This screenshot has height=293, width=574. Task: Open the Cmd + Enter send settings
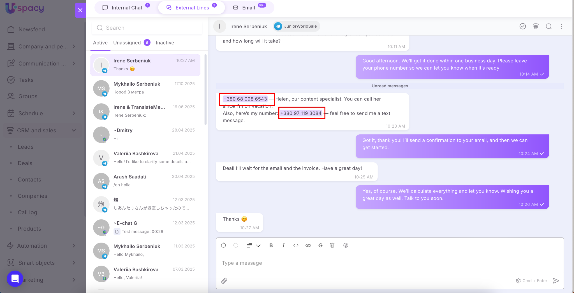click(x=531, y=281)
